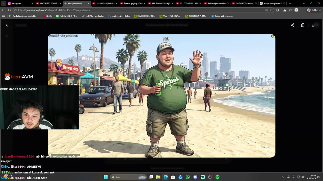Open the ORGANIZE - herkes tab
This screenshot has width=323, height=181.
pos(244,4)
